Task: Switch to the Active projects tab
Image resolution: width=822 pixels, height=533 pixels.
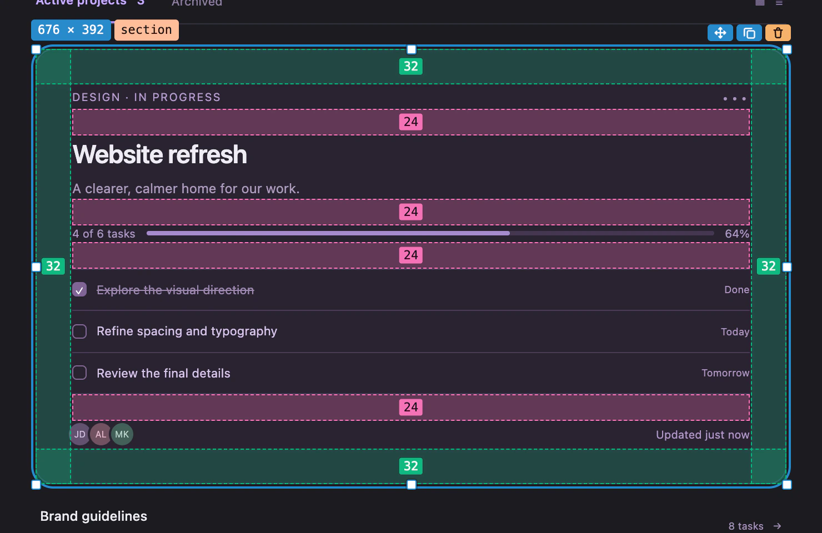Action: (90, 2)
